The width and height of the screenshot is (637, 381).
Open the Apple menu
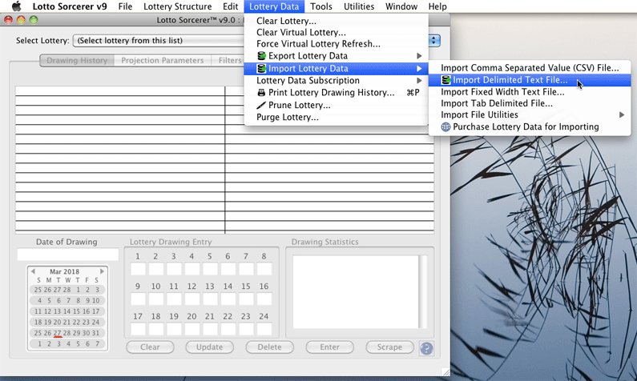(16, 6)
